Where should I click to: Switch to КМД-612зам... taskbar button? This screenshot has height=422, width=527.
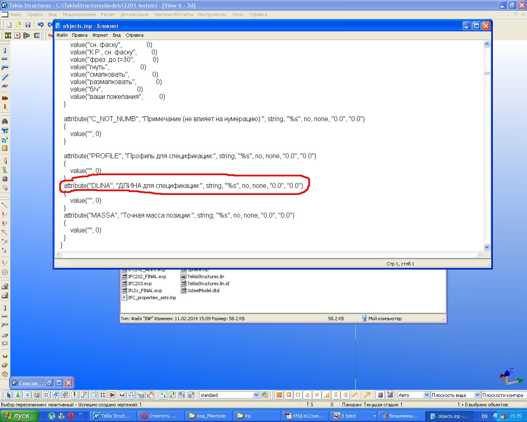pos(305,416)
